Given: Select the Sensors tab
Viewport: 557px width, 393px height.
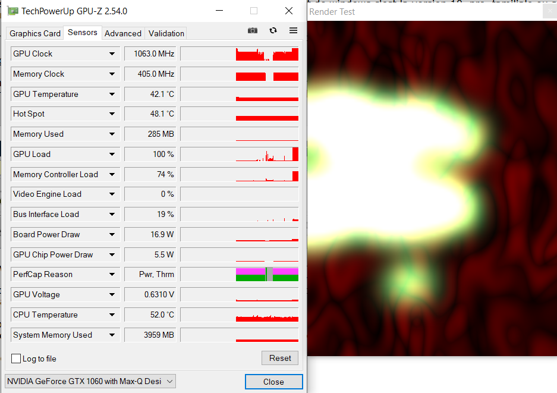Looking at the screenshot, I should tap(83, 32).
